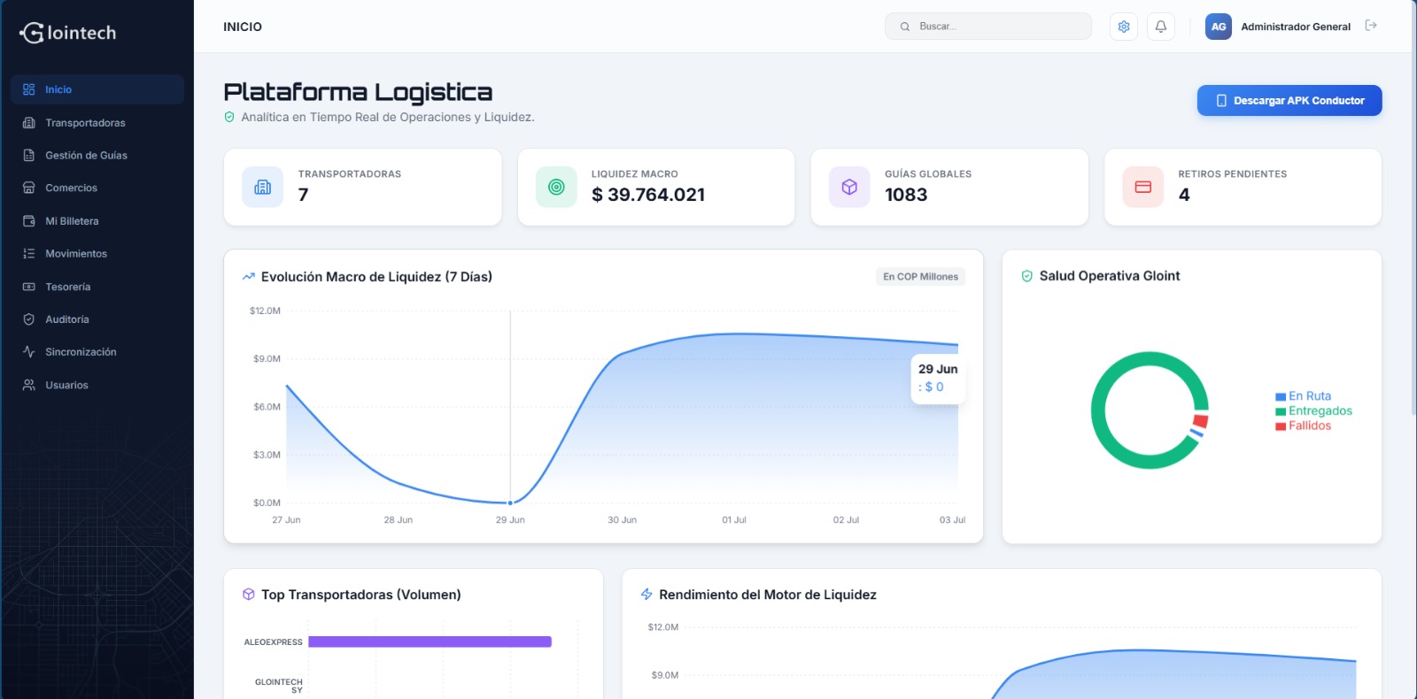Viewport: 1417px width, 699px height.
Task: Click the GLOINTECH SY bar label
Action: 278,686
